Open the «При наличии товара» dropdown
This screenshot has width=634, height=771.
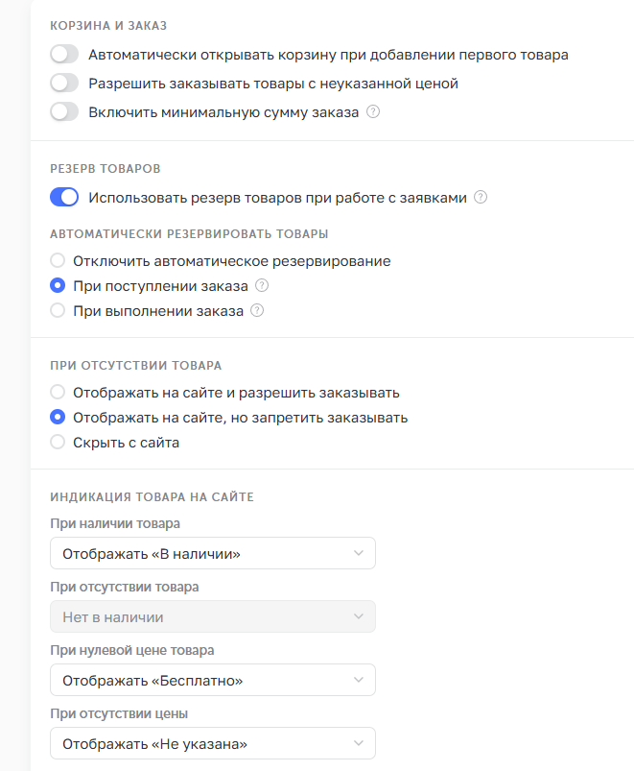point(211,553)
